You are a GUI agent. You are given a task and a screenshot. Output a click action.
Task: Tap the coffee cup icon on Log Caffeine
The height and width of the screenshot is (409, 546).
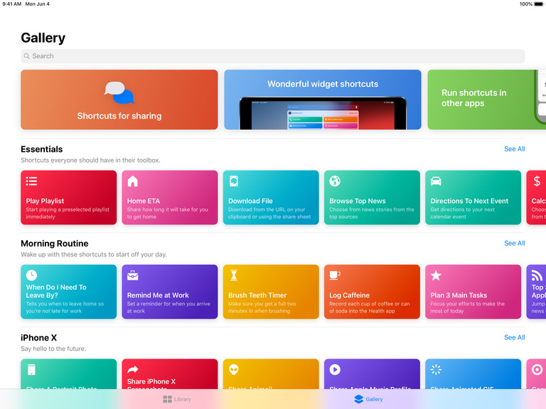pos(335,276)
